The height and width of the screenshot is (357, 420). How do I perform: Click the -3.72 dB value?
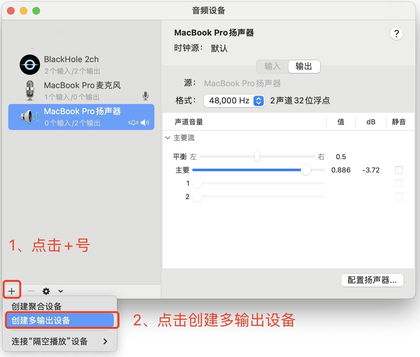(x=371, y=170)
